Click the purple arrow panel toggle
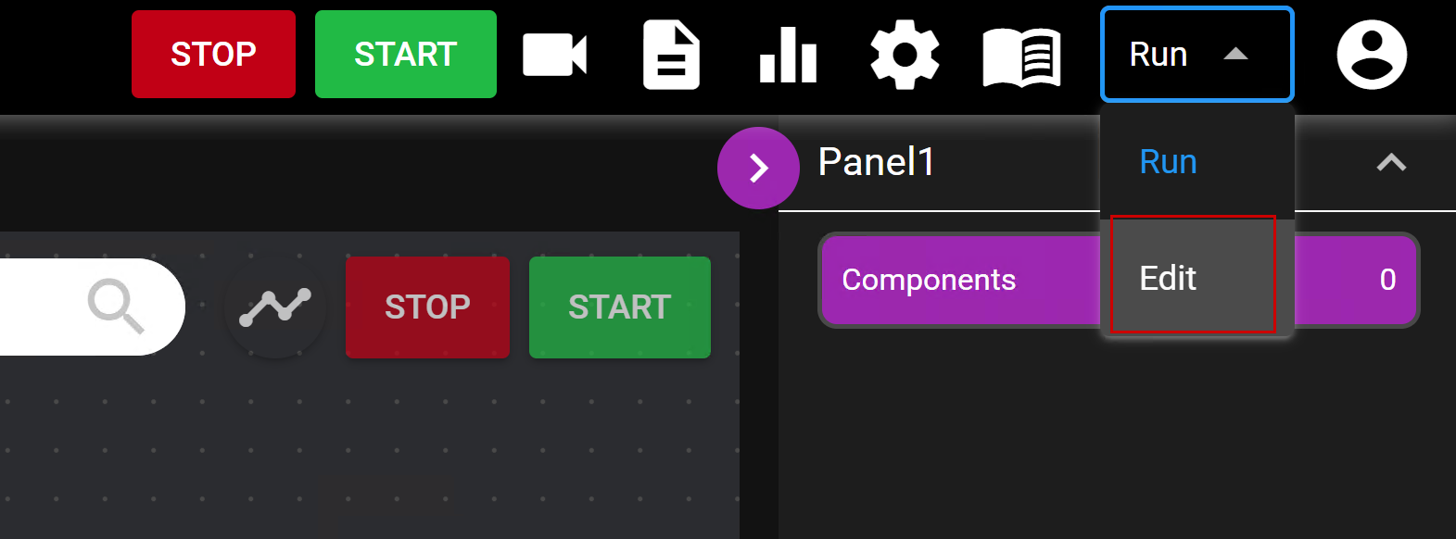 pyautogui.click(x=758, y=168)
